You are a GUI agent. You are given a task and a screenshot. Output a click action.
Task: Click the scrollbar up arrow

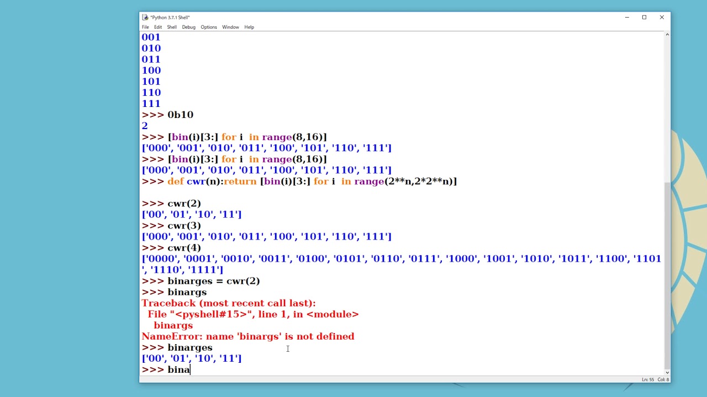667,35
